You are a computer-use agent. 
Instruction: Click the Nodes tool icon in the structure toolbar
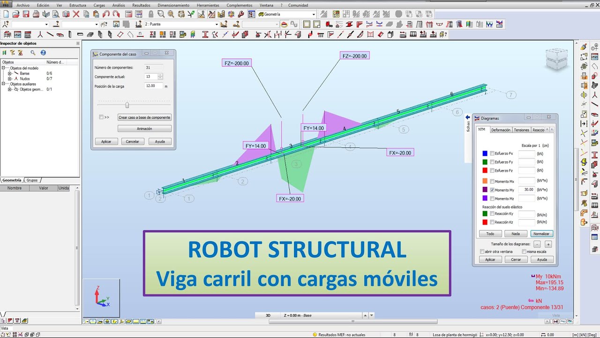[40, 34]
